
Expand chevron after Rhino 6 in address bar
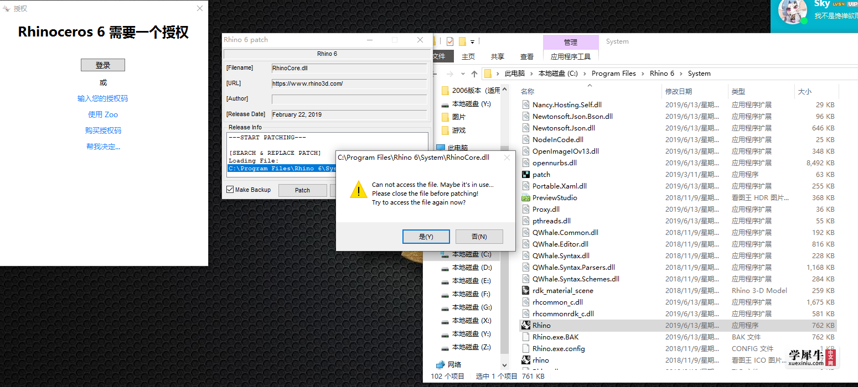click(681, 74)
